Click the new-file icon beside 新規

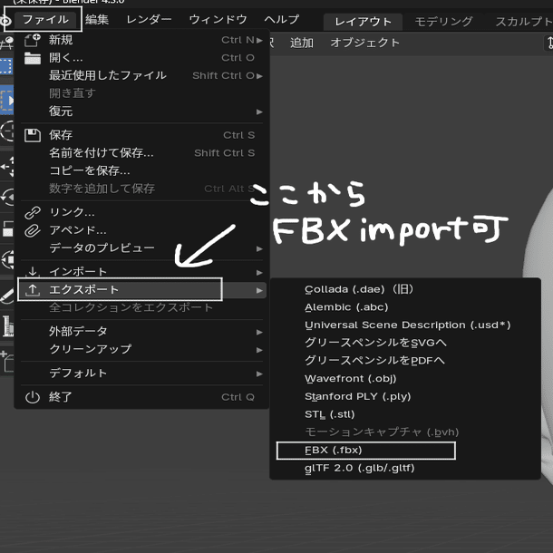pos(33,40)
